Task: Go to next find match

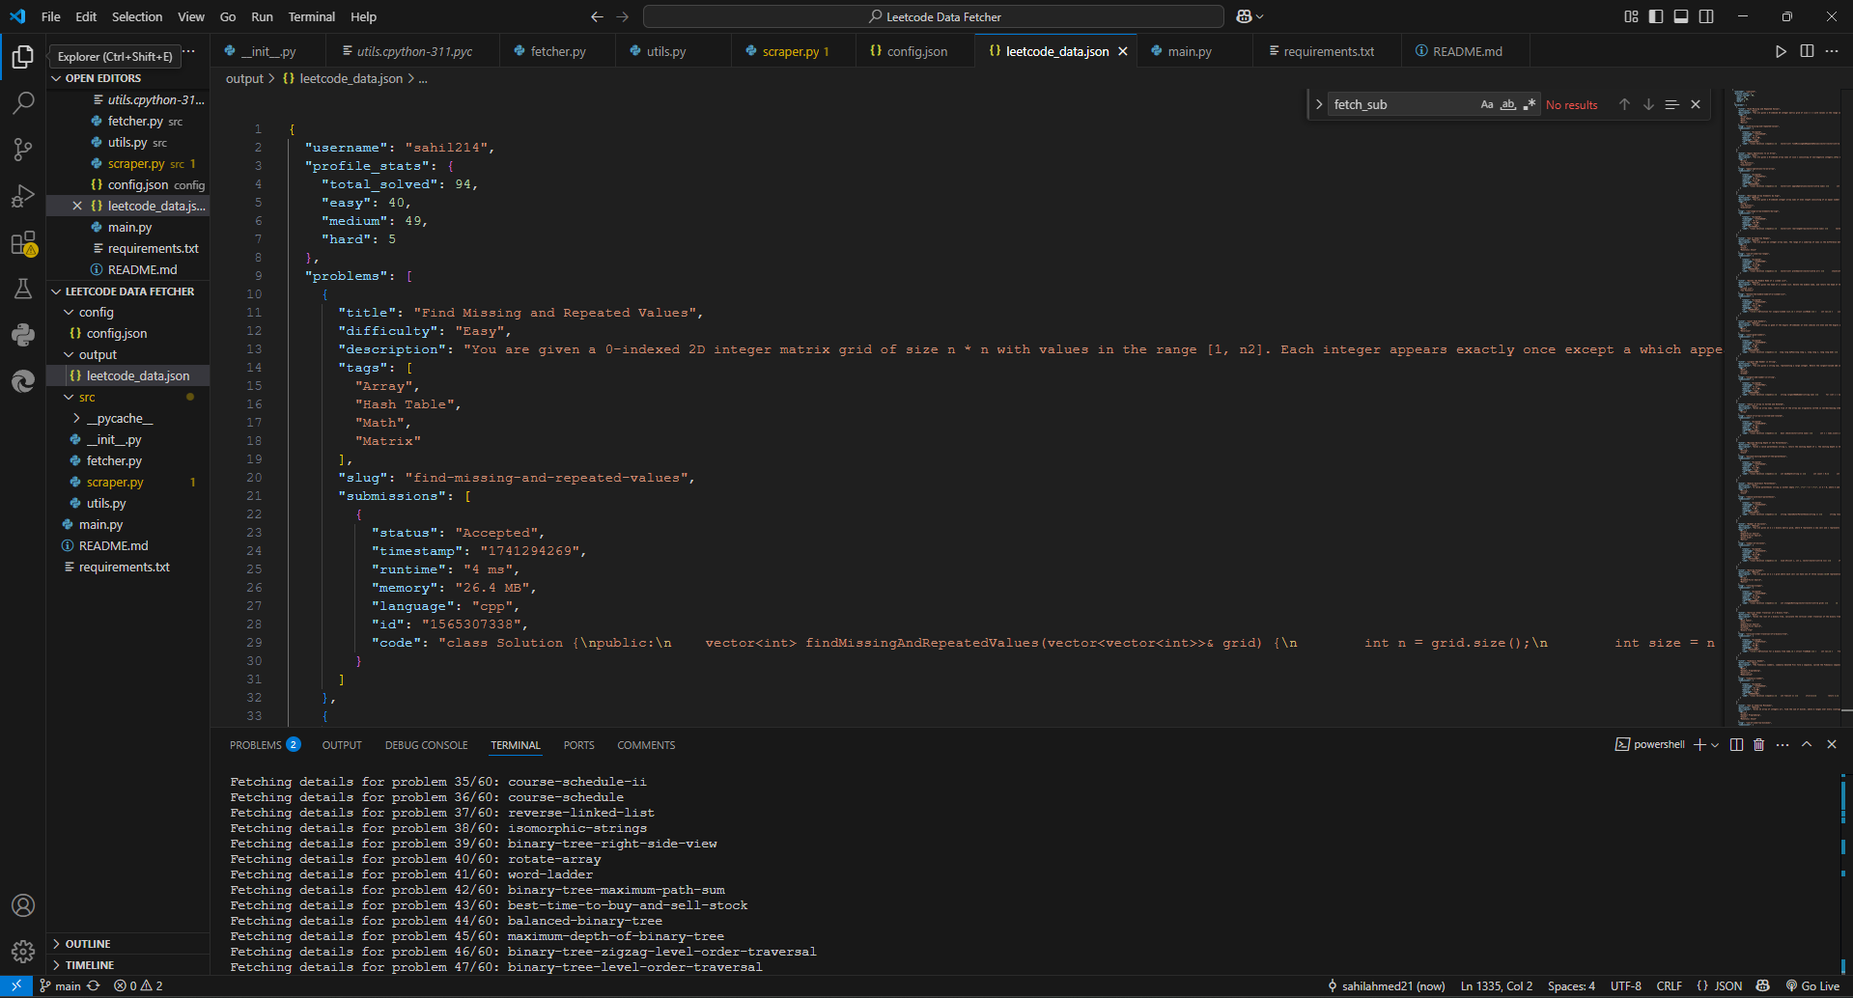Action: tap(1648, 104)
